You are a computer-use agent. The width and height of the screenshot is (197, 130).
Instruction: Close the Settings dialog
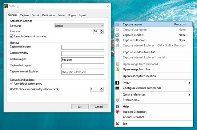pyautogui.click(x=107, y=6)
